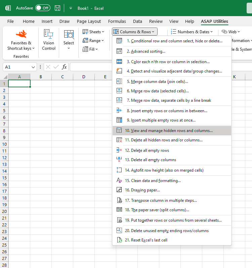This screenshot has height=268, width=252.
Task: Expand the Range dropdown
Action: [x=93, y=41]
